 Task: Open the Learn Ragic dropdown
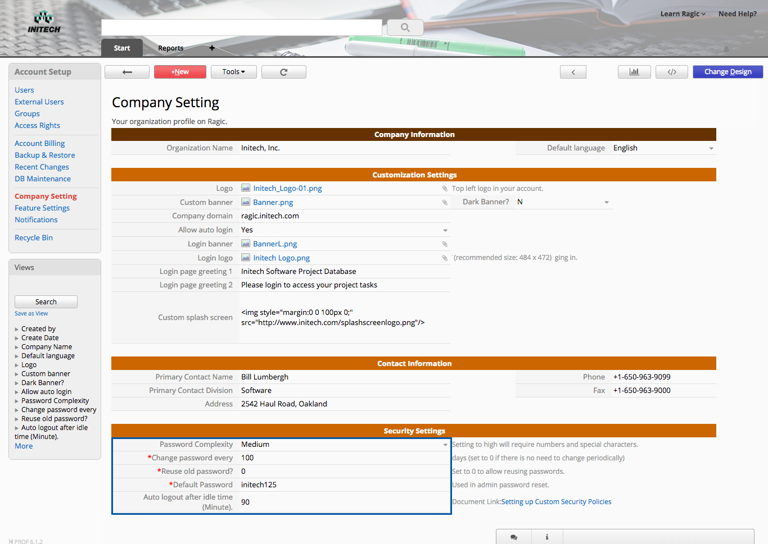(683, 14)
